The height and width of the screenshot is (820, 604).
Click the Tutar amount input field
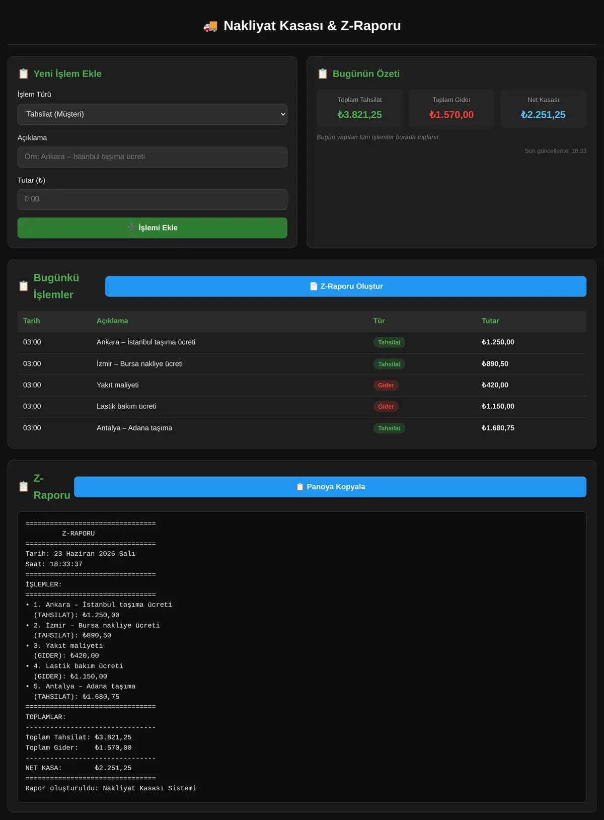click(153, 199)
